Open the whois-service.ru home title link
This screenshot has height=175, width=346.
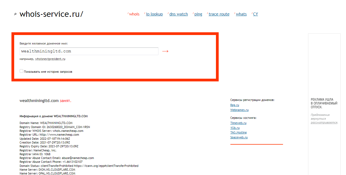[x=51, y=14]
